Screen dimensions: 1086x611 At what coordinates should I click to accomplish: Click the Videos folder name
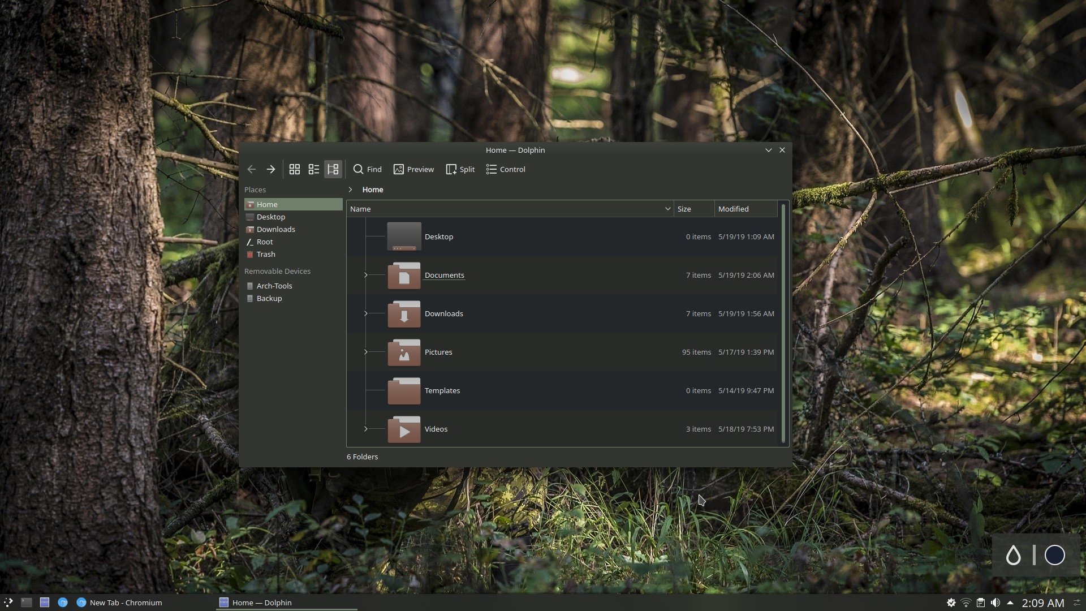[x=436, y=429]
